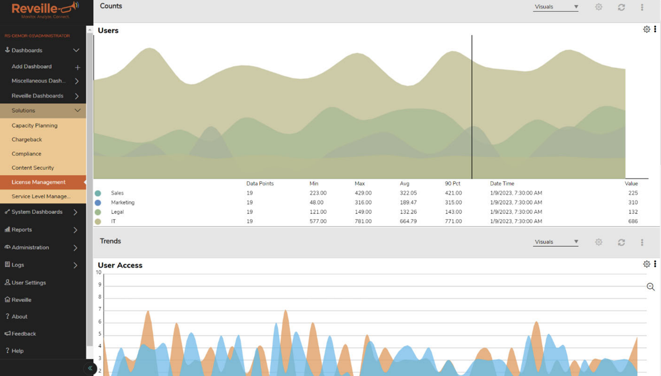Image resolution: width=661 pixels, height=376 pixels.
Task: Expand the Administration chevron
Action: point(75,248)
